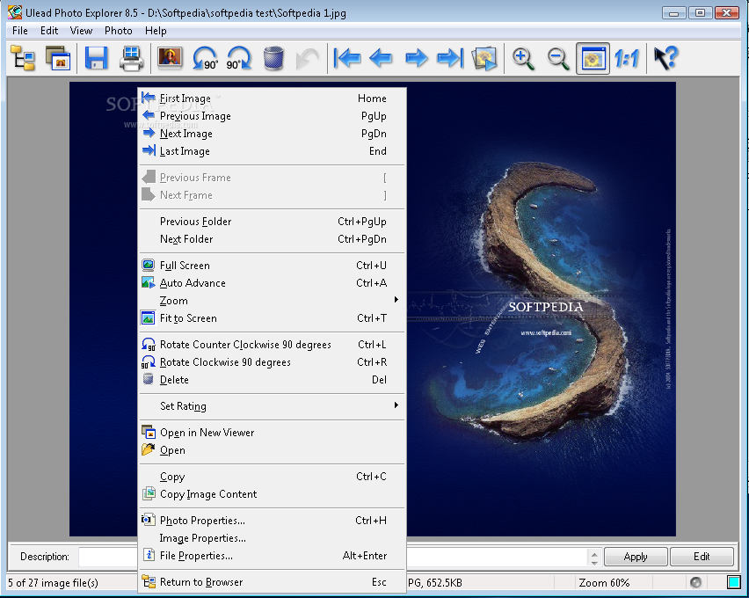
Task: Click the previous image toolbar arrow
Action: coord(382,58)
